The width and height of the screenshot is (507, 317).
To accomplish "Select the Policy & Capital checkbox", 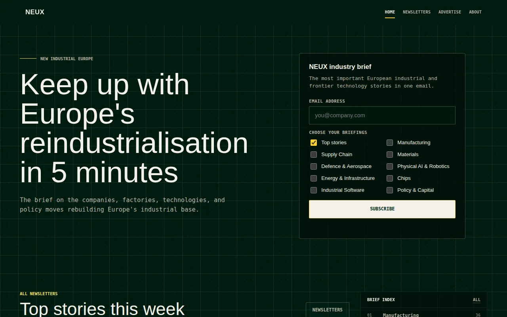I will pyautogui.click(x=390, y=190).
